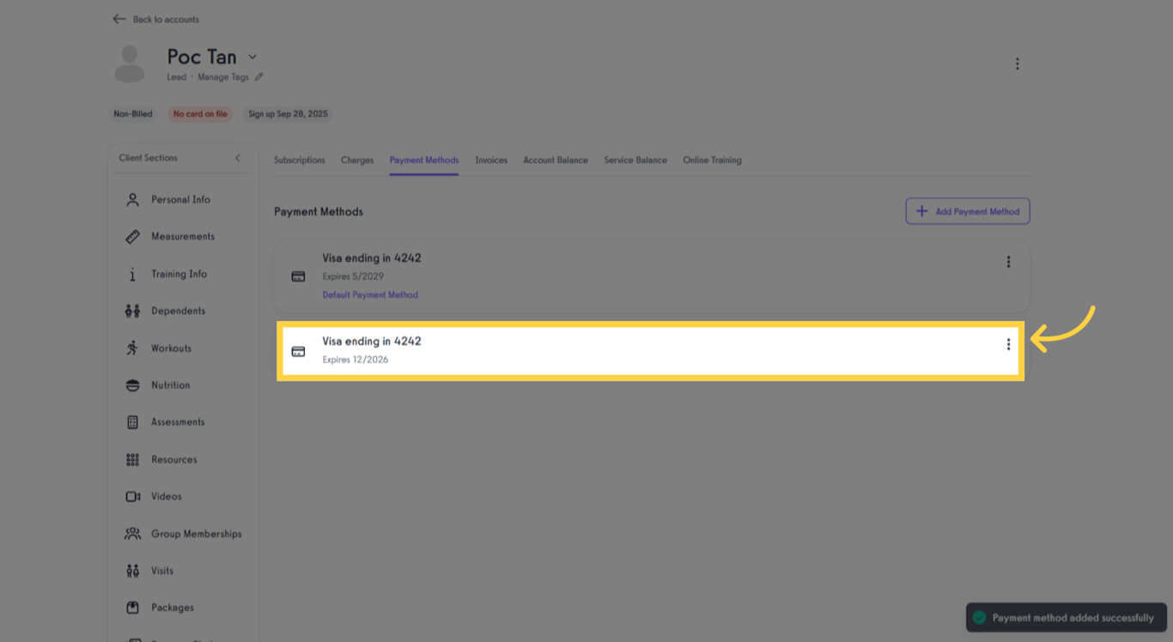Click the Non-Billed status badge
The height and width of the screenshot is (642, 1173).
click(133, 114)
